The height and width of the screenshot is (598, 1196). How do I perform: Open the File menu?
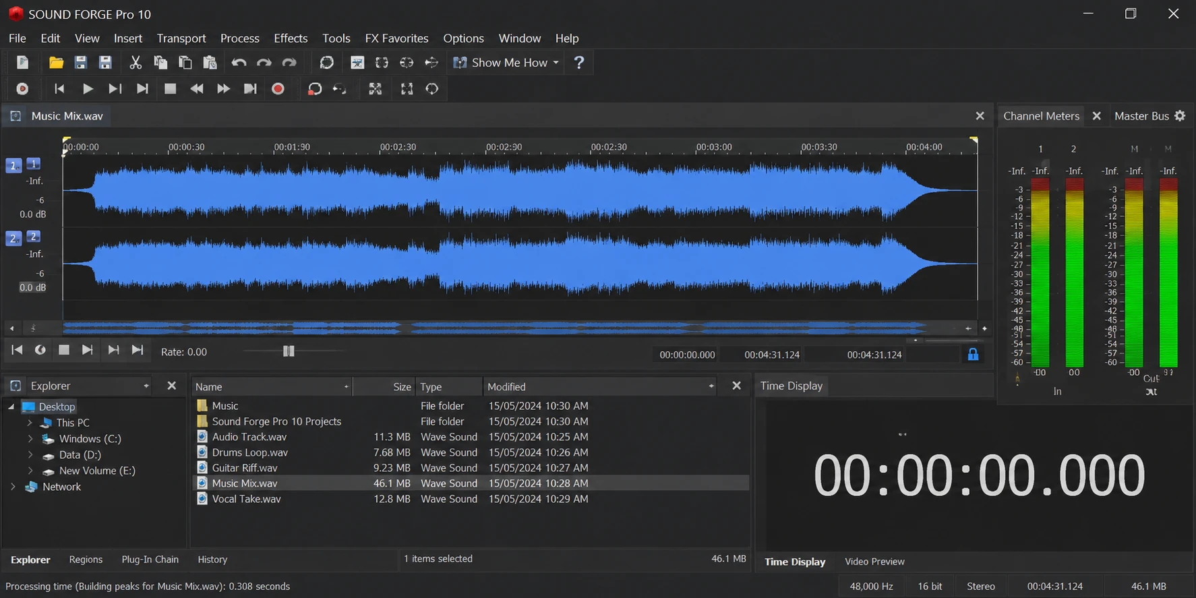click(x=18, y=38)
